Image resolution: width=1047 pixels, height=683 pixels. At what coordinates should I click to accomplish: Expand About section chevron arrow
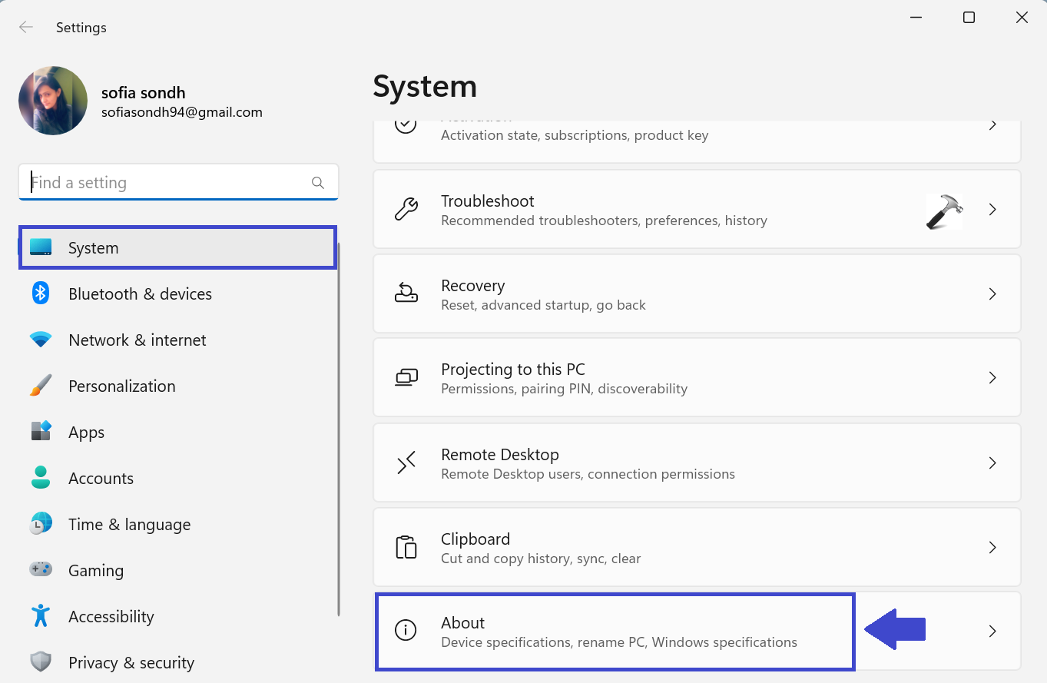pyautogui.click(x=992, y=632)
